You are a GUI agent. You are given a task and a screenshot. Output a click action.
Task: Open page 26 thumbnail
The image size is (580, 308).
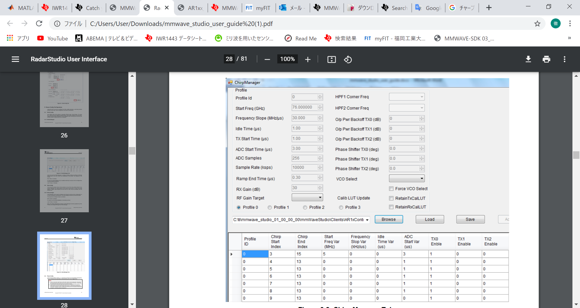tap(64, 99)
